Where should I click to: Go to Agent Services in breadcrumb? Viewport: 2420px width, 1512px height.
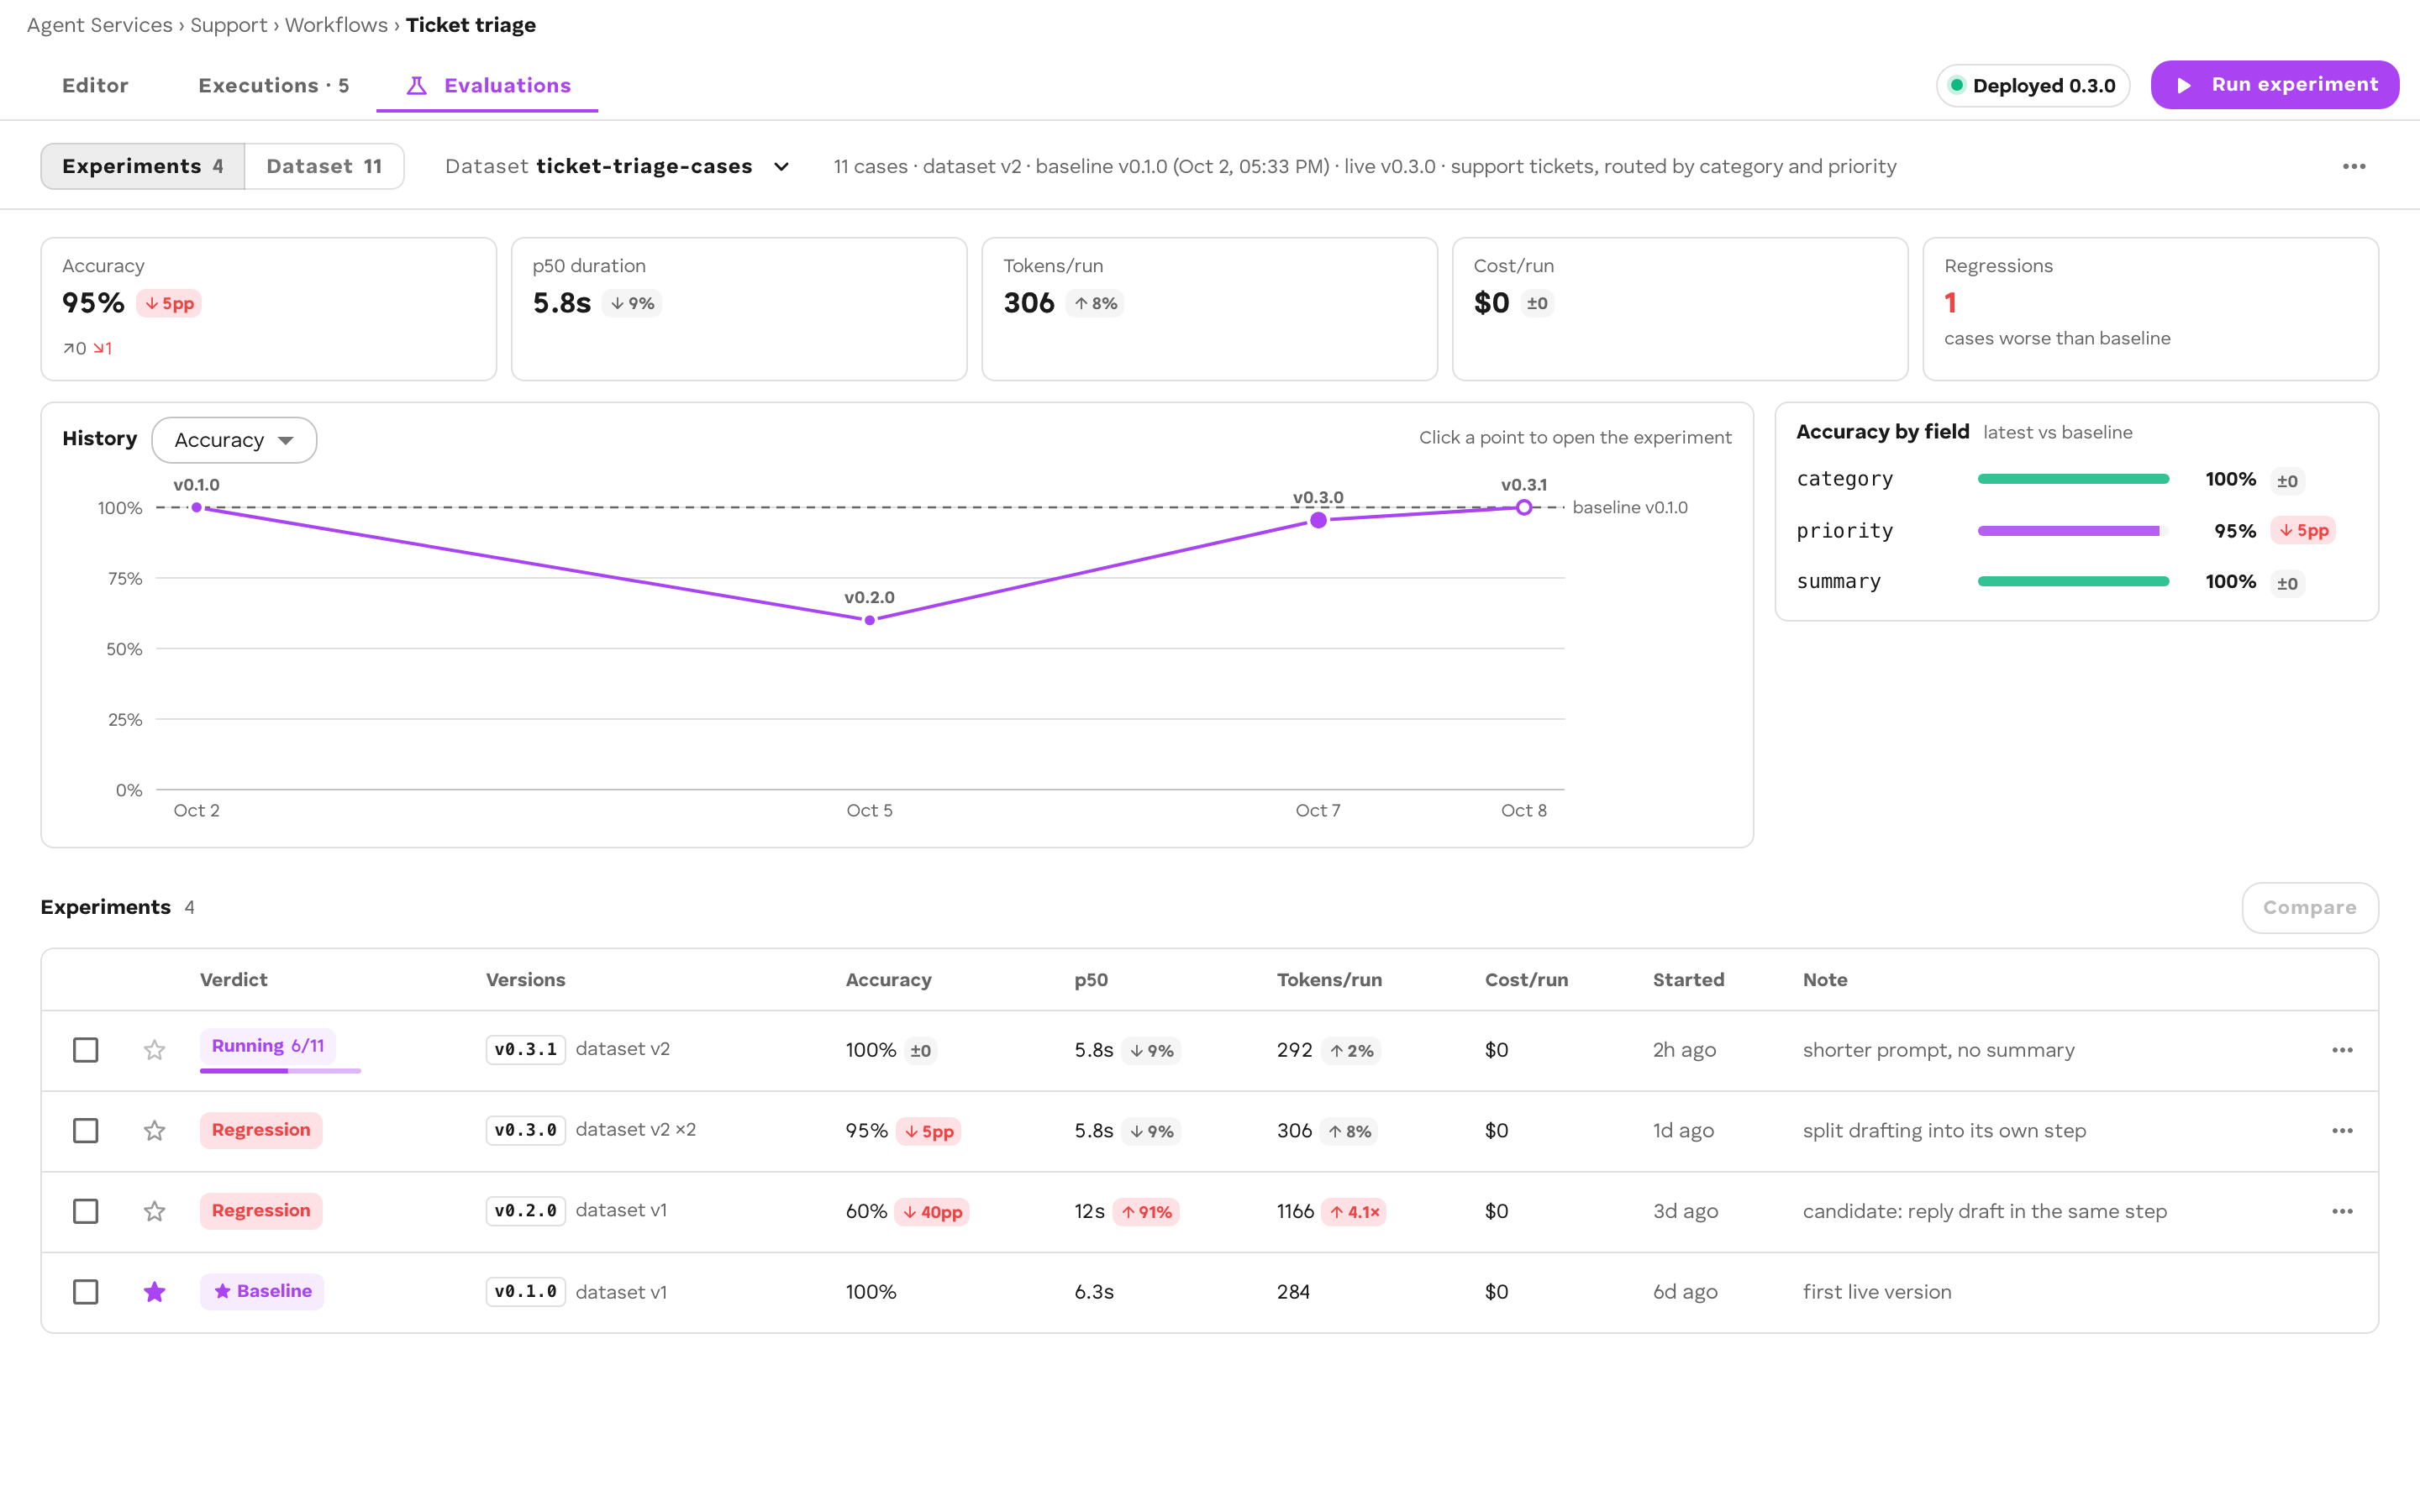(100, 25)
